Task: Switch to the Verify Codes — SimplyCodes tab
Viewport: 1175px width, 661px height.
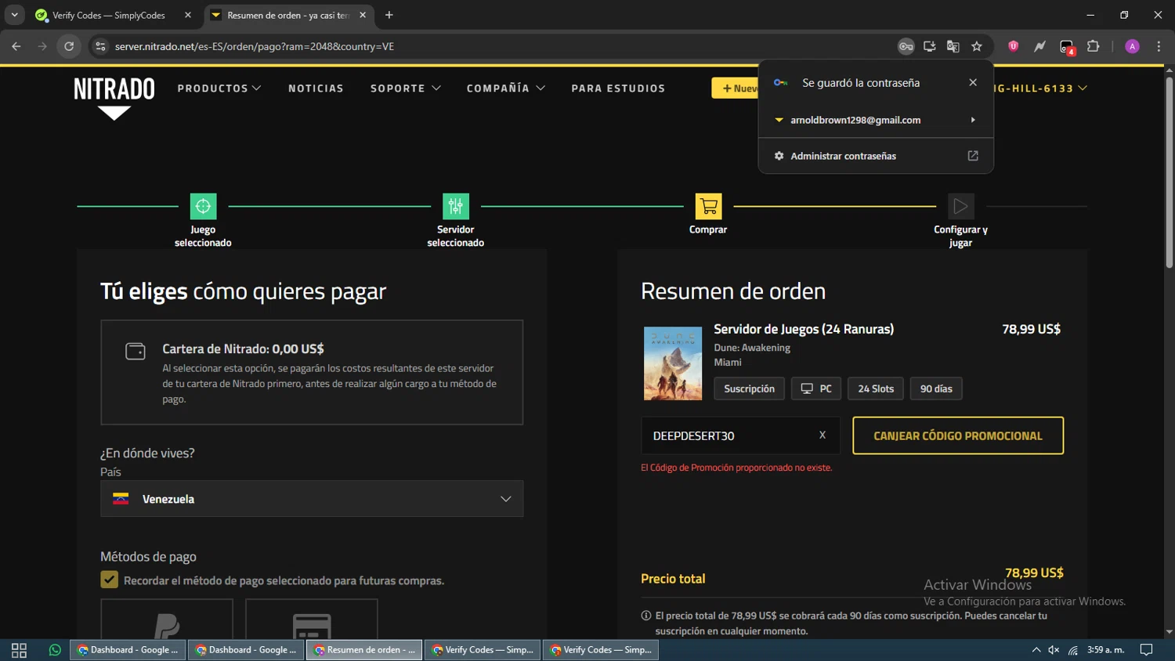Action: tap(109, 15)
